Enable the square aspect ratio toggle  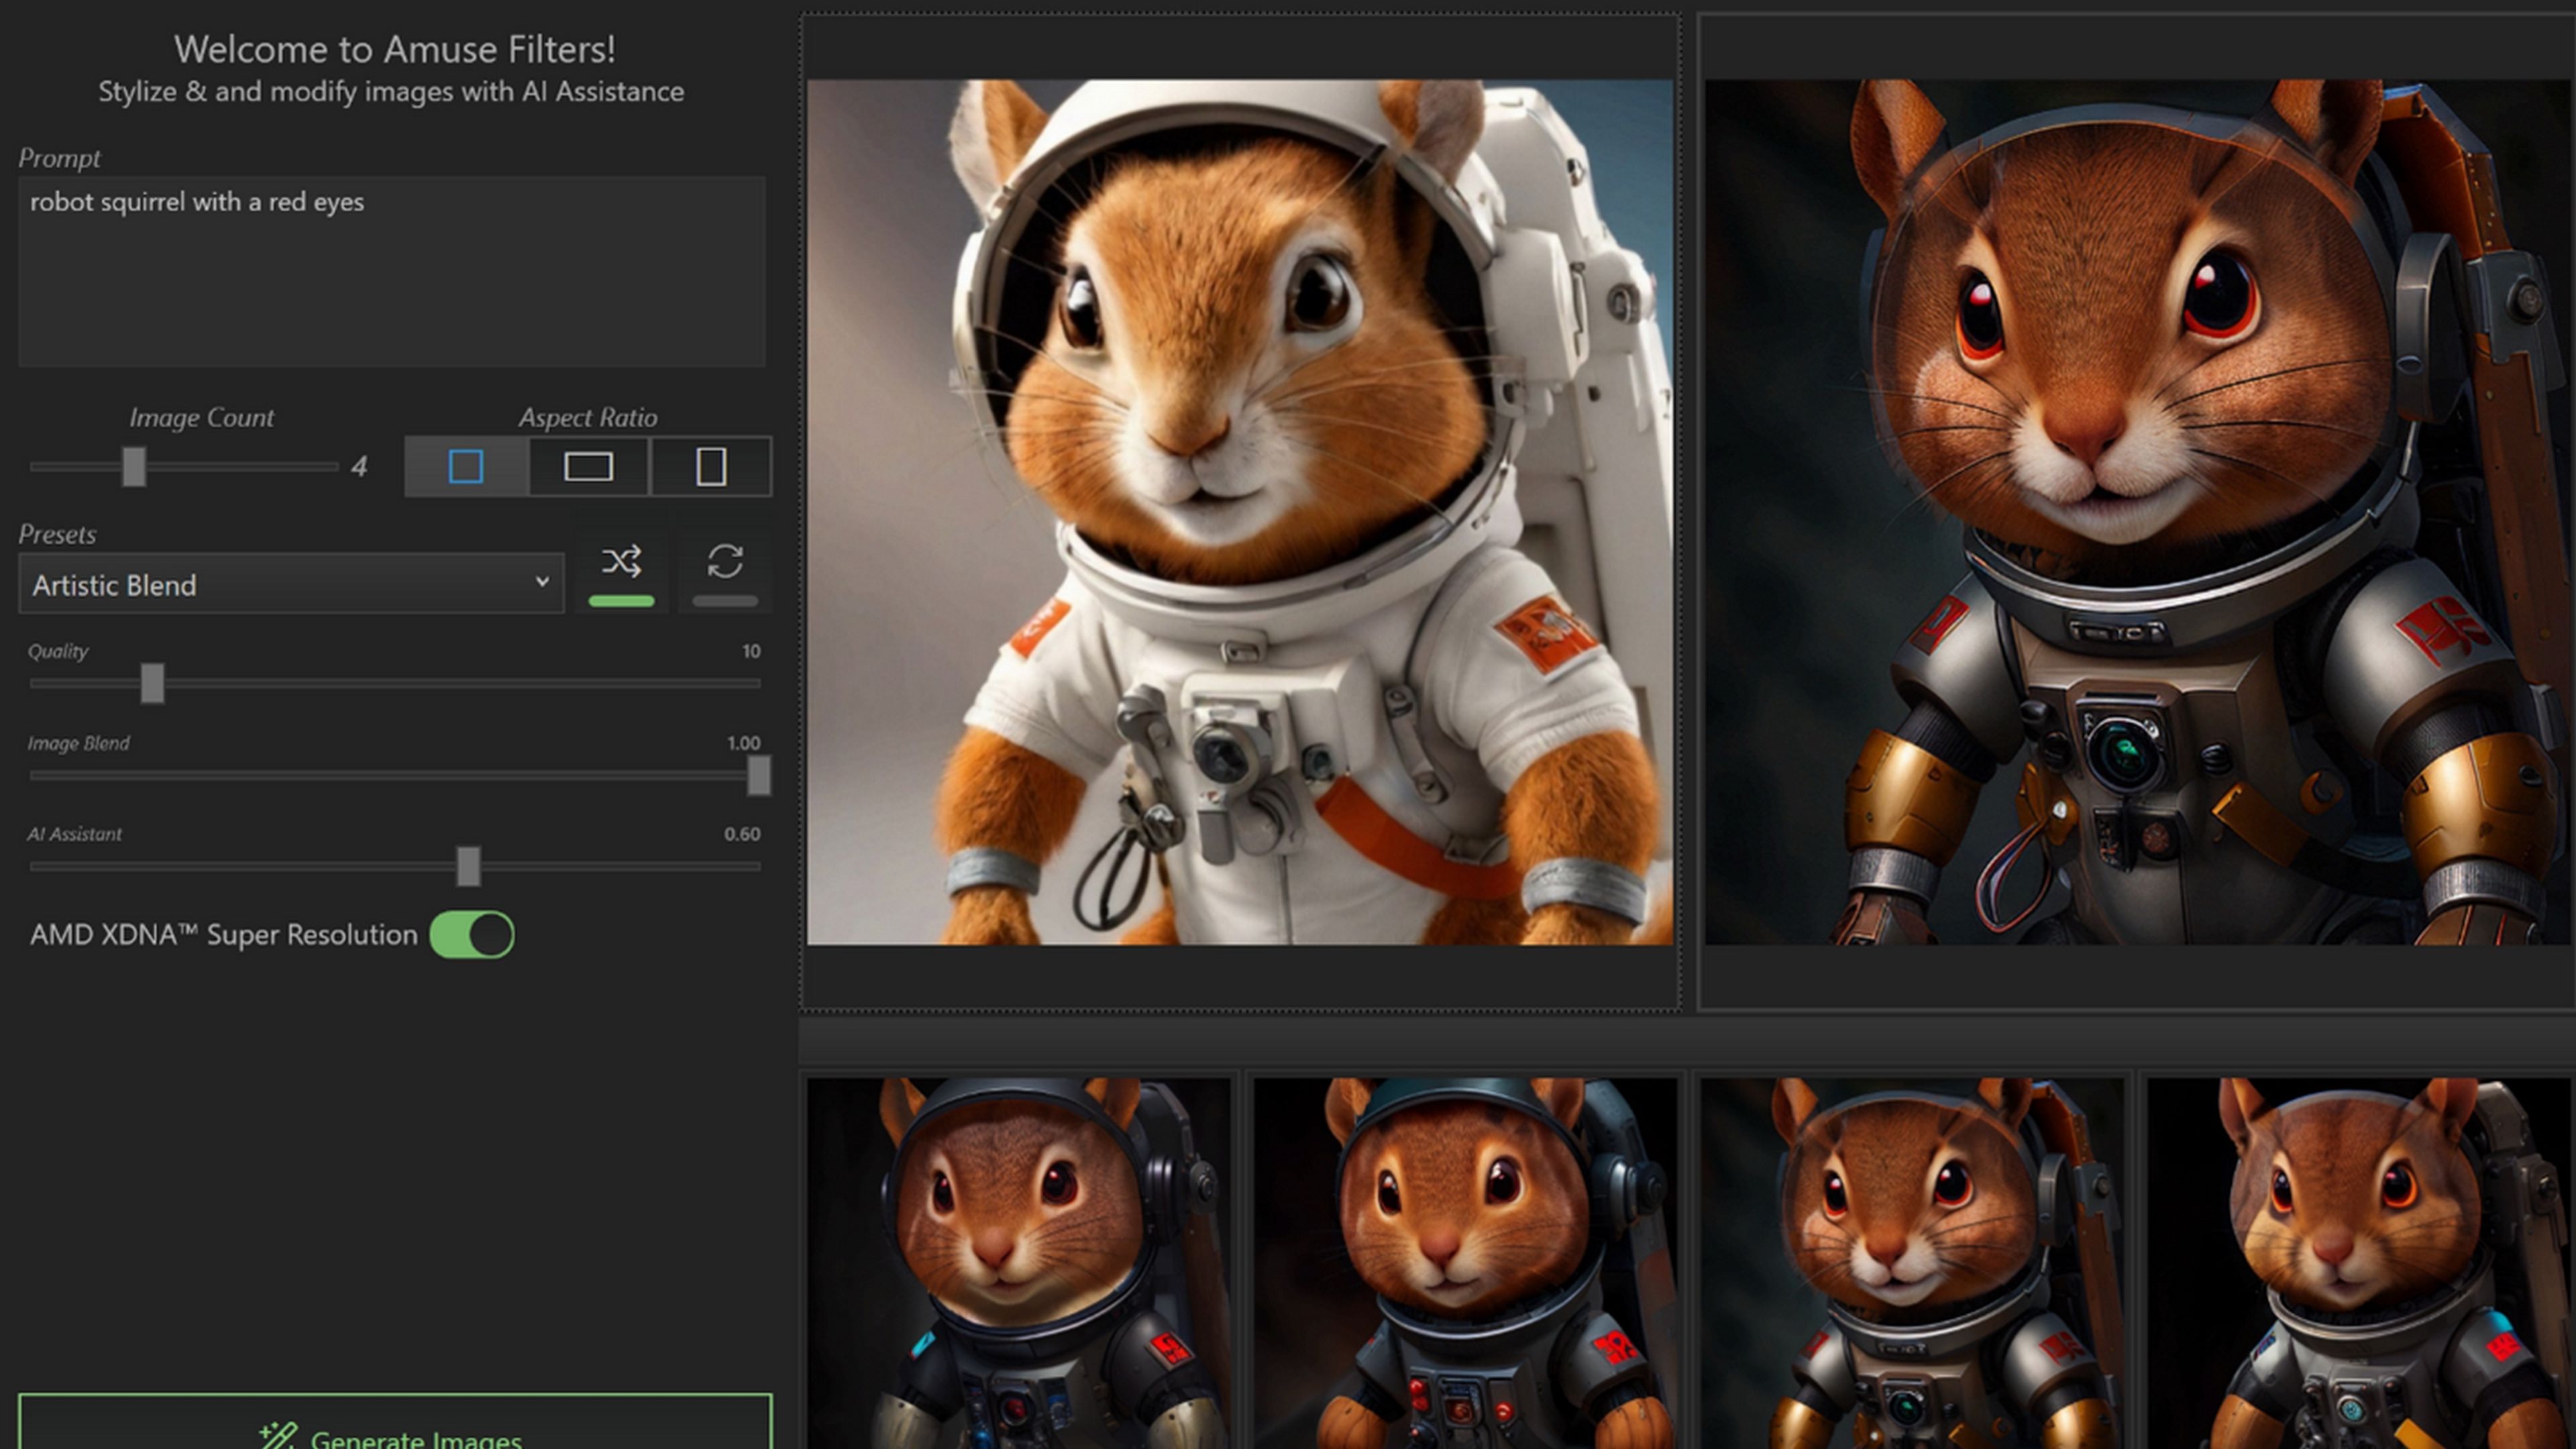(x=466, y=466)
